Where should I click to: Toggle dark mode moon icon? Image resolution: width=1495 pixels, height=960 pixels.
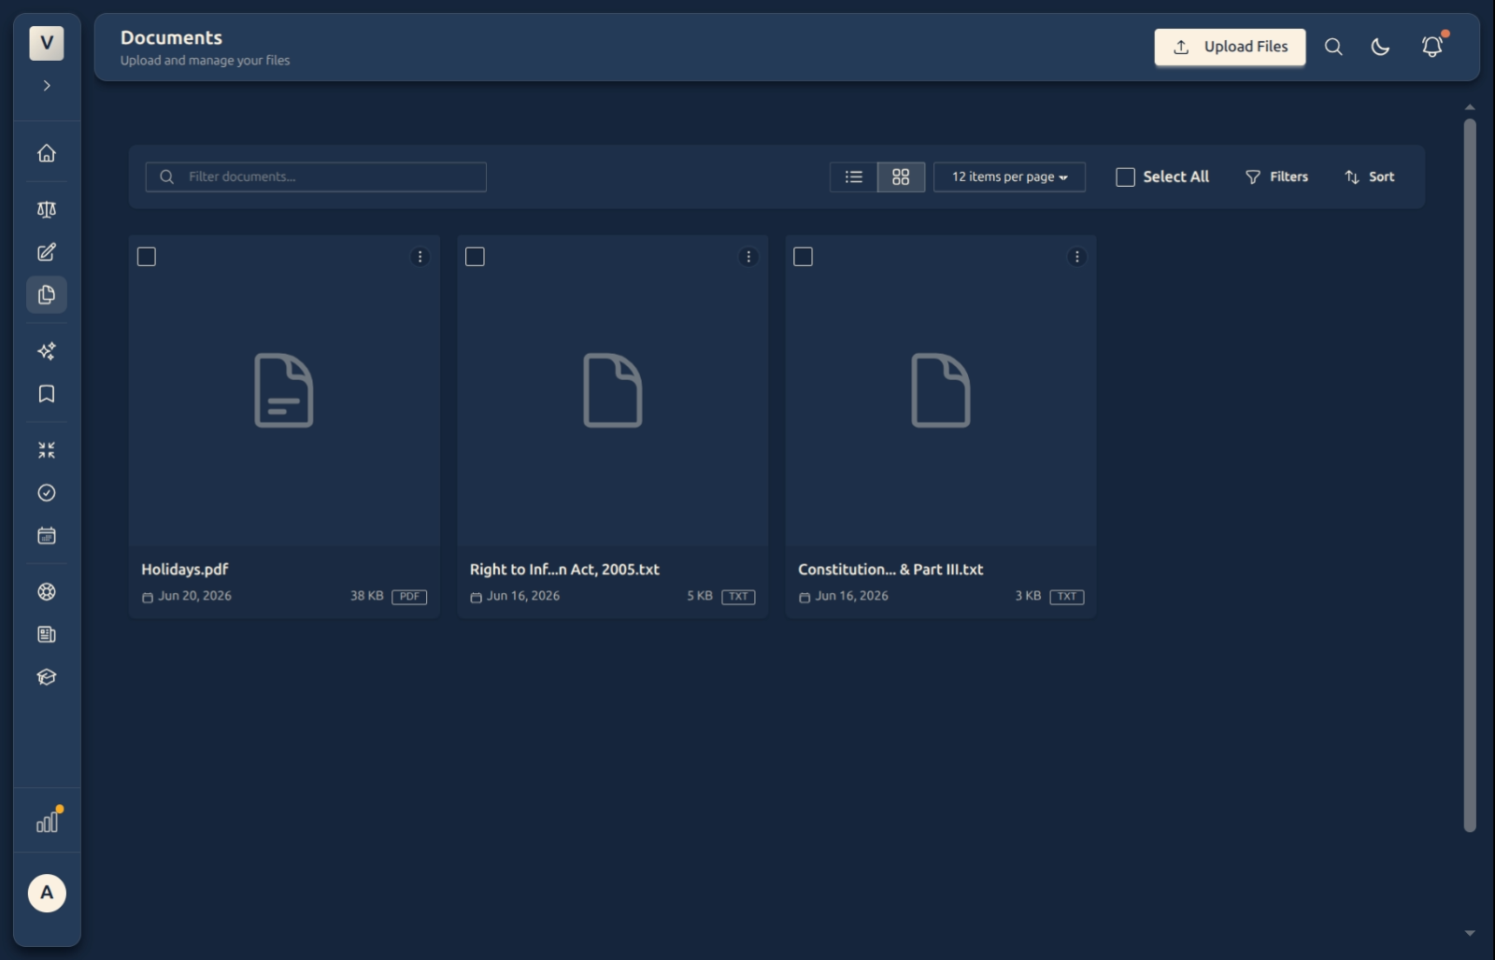coord(1380,47)
